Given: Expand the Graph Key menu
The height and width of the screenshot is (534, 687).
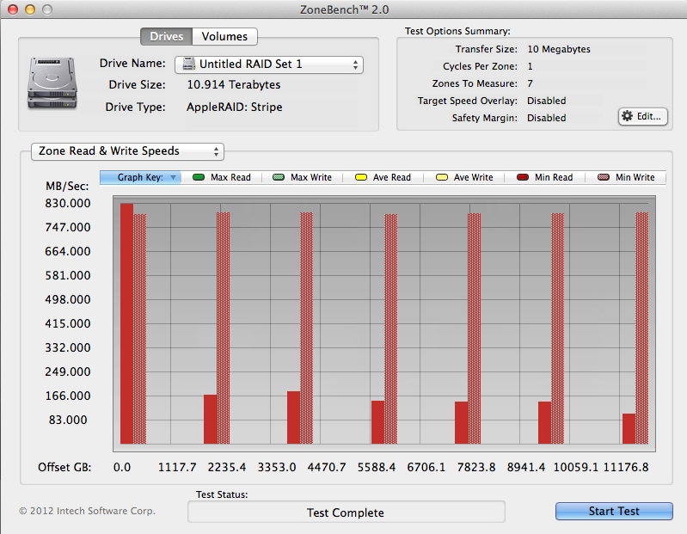Looking at the screenshot, I should click(140, 177).
